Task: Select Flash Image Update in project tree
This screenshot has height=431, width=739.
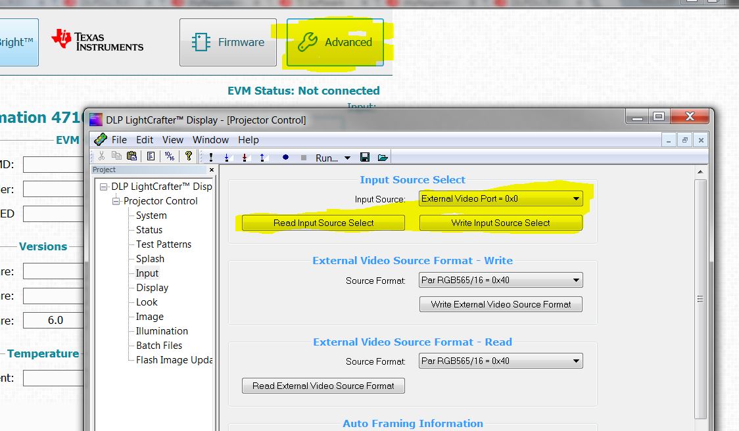Action: coord(174,360)
